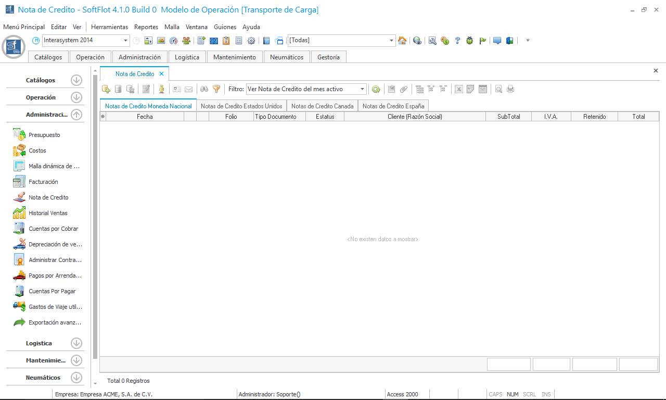The image size is (666, 400).
Task: Click the funnel filter icon
Action: (216, 89)
